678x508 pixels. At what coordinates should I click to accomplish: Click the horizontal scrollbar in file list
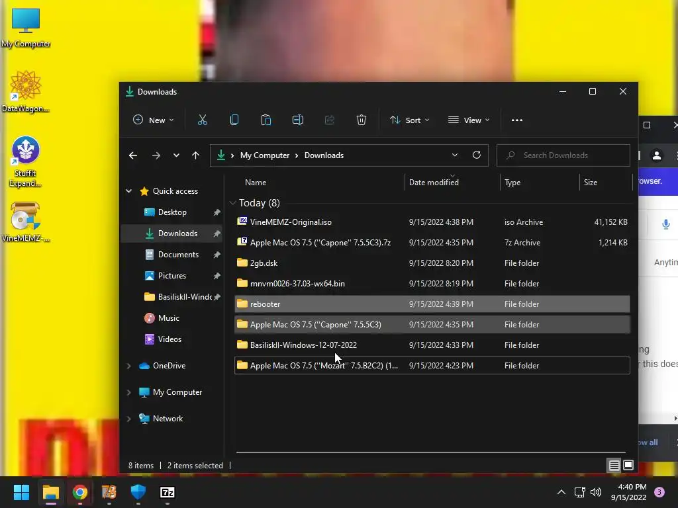coord(430,452)
